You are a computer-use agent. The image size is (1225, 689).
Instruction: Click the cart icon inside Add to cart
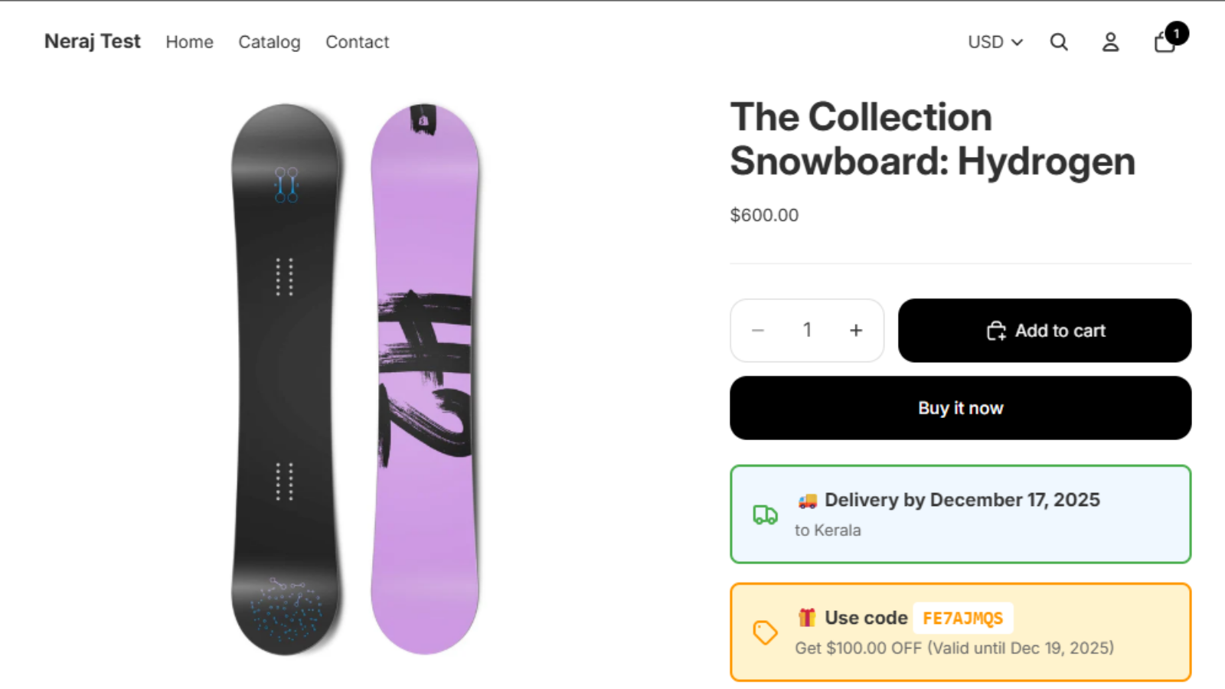[x=996, y=330]
